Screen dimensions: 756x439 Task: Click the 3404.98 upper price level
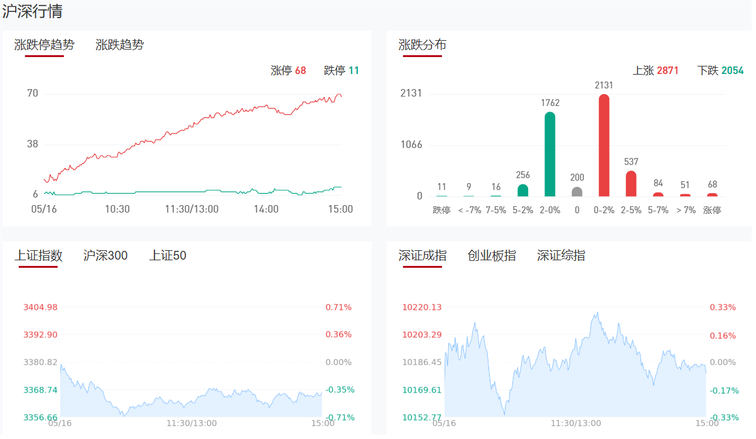[40, 307]
